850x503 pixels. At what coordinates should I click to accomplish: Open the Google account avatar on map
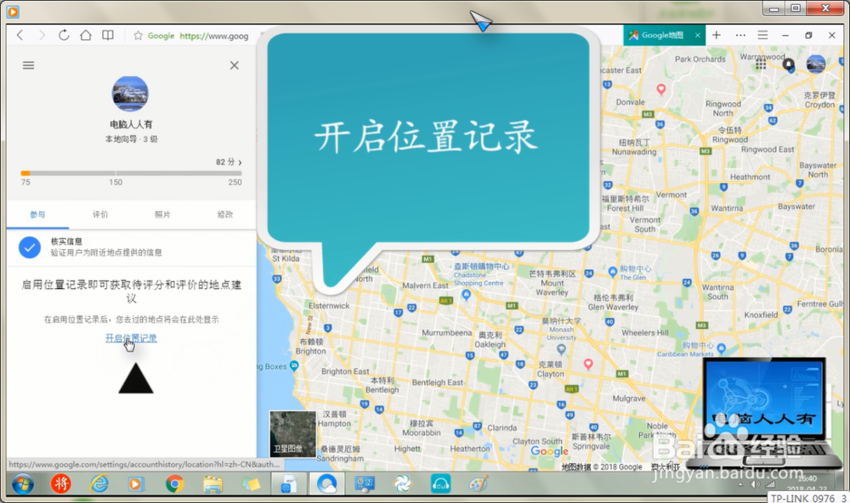point(816,65)
